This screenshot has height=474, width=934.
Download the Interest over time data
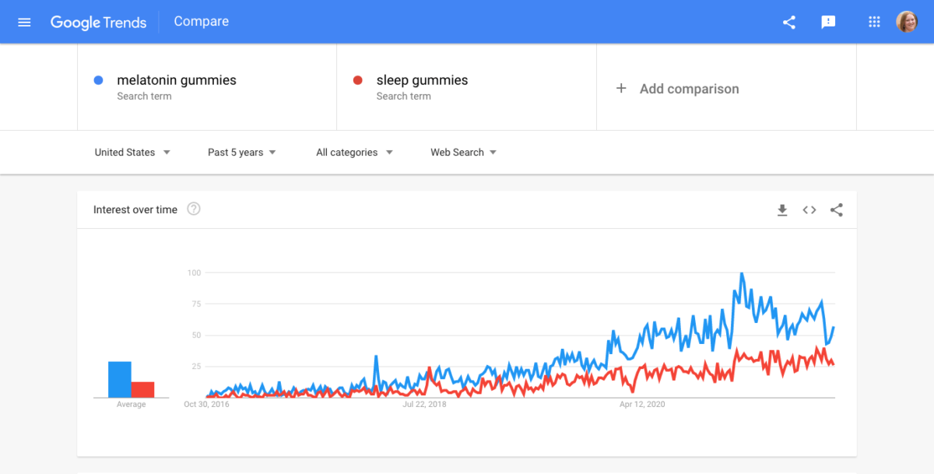(x=782, y=209)
